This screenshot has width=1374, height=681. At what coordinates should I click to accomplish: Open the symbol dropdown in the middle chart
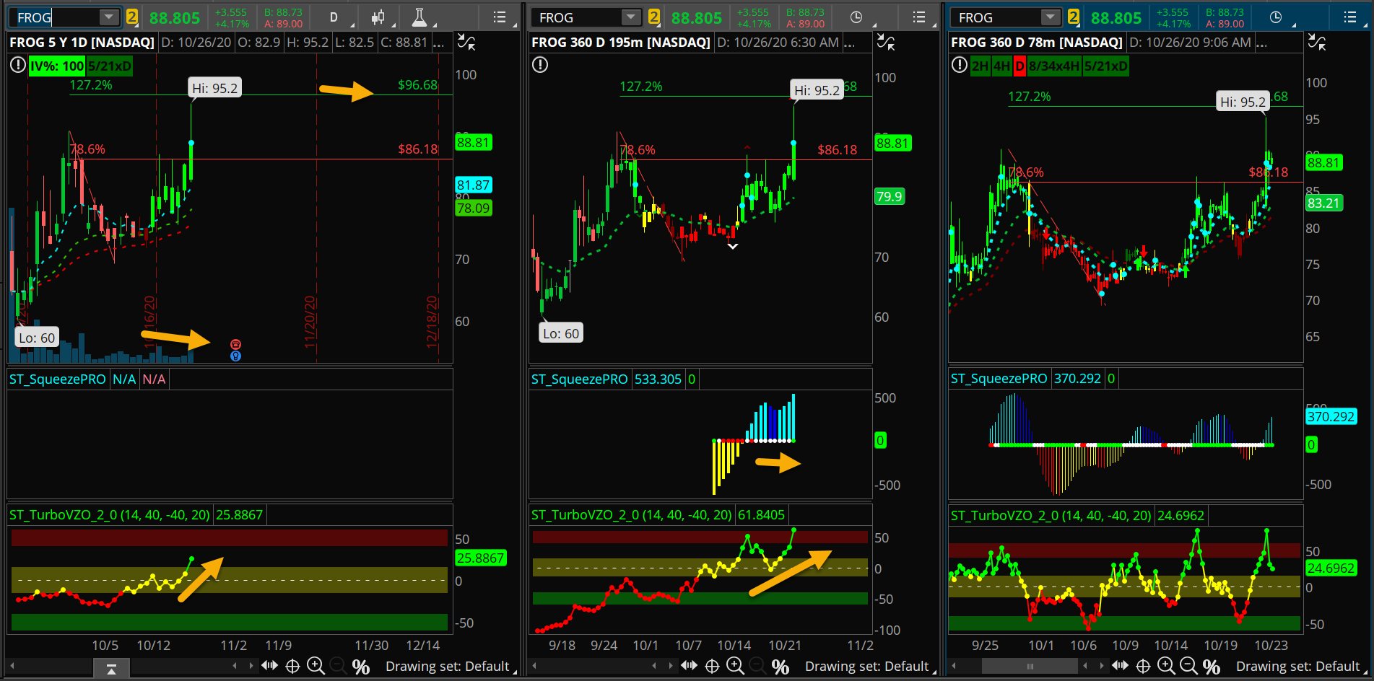(630, 17)
